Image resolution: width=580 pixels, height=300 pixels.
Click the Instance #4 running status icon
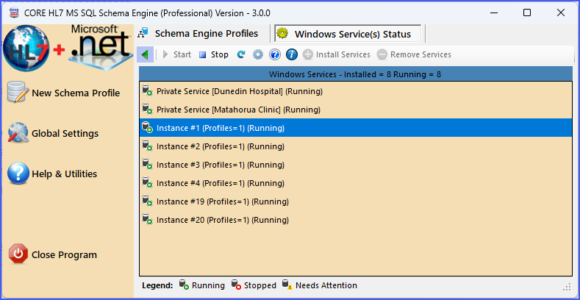tap(147, 183)
